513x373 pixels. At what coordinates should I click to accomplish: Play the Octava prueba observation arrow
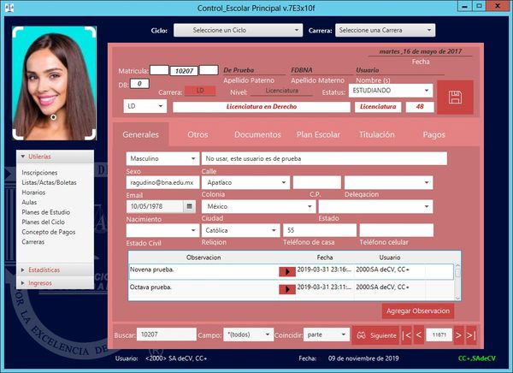(x=287, y=289)
